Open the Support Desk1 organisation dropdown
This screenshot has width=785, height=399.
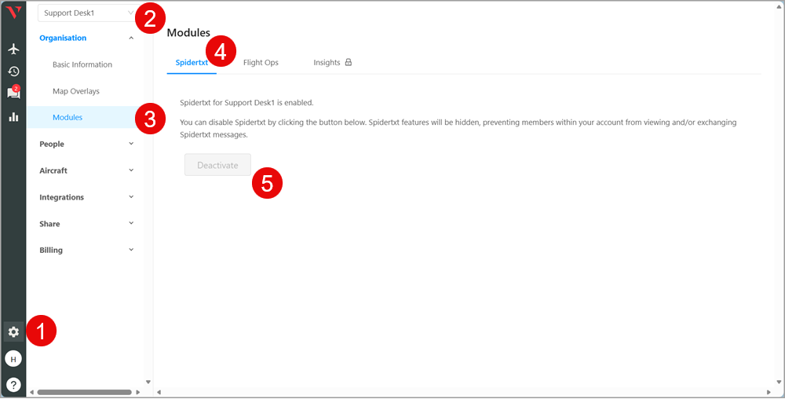point(86,13)
